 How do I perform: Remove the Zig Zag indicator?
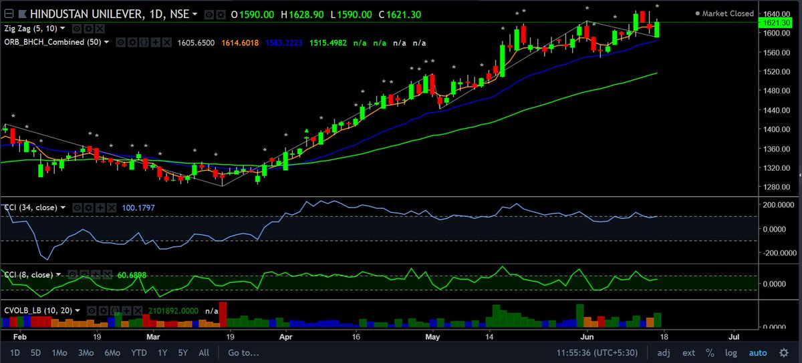coord(100,29)
